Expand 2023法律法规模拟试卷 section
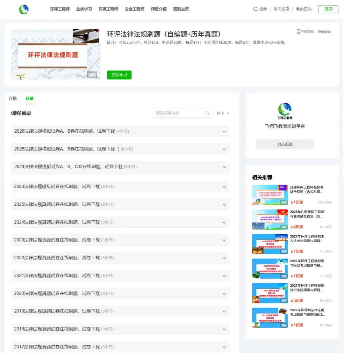344x353 pixels. pos(120,187)
